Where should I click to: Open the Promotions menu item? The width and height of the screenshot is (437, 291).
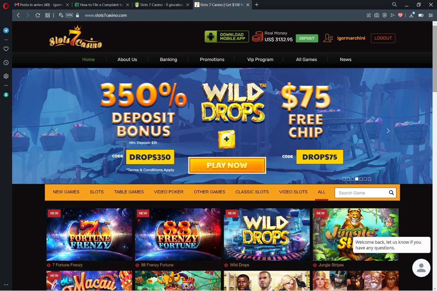click(x=212, y=59)
